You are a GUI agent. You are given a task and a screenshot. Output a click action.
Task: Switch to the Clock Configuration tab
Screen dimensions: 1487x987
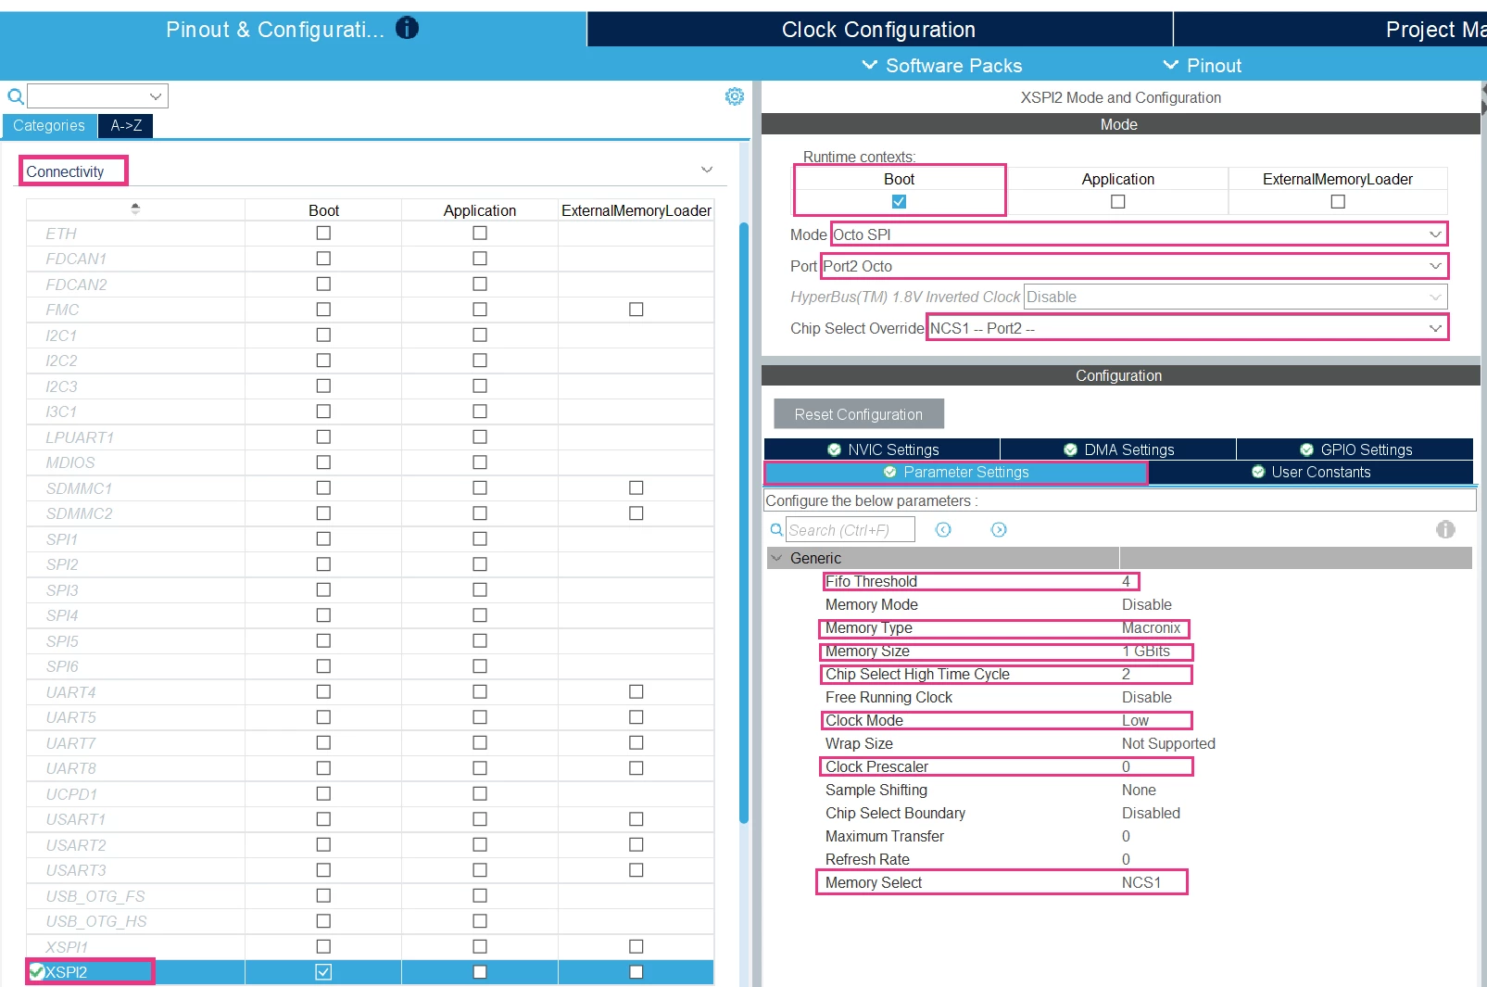pyautogui.click(x=879, y=30)
